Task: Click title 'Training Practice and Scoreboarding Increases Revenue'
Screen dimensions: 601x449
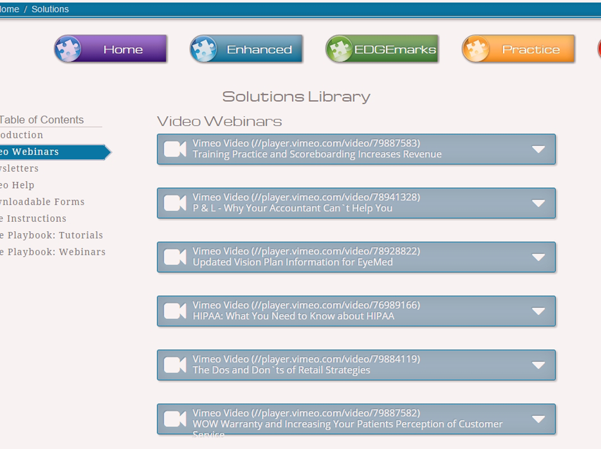Action: (x=317, y=154)
